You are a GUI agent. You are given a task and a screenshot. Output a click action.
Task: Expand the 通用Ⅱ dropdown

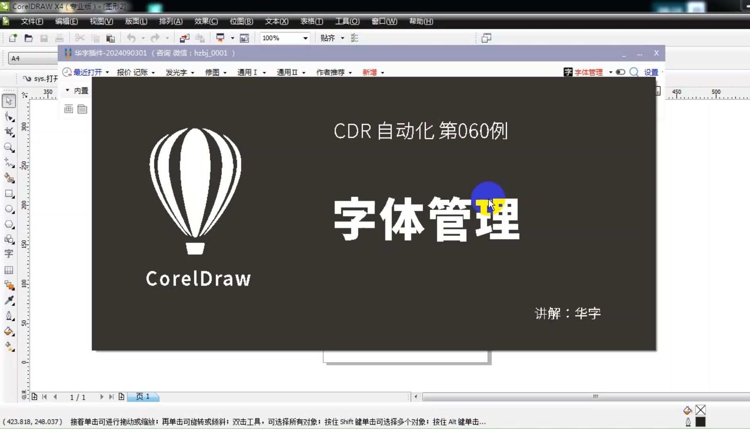pos(304,73)
